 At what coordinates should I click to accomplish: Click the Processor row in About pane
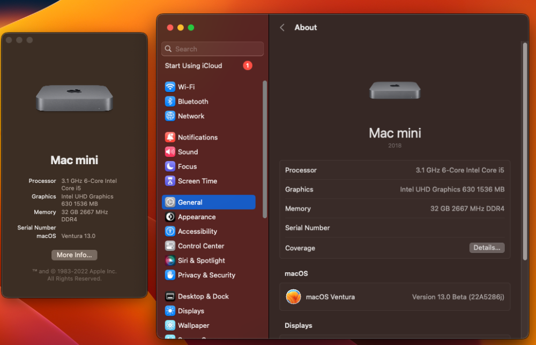point(394,170)
